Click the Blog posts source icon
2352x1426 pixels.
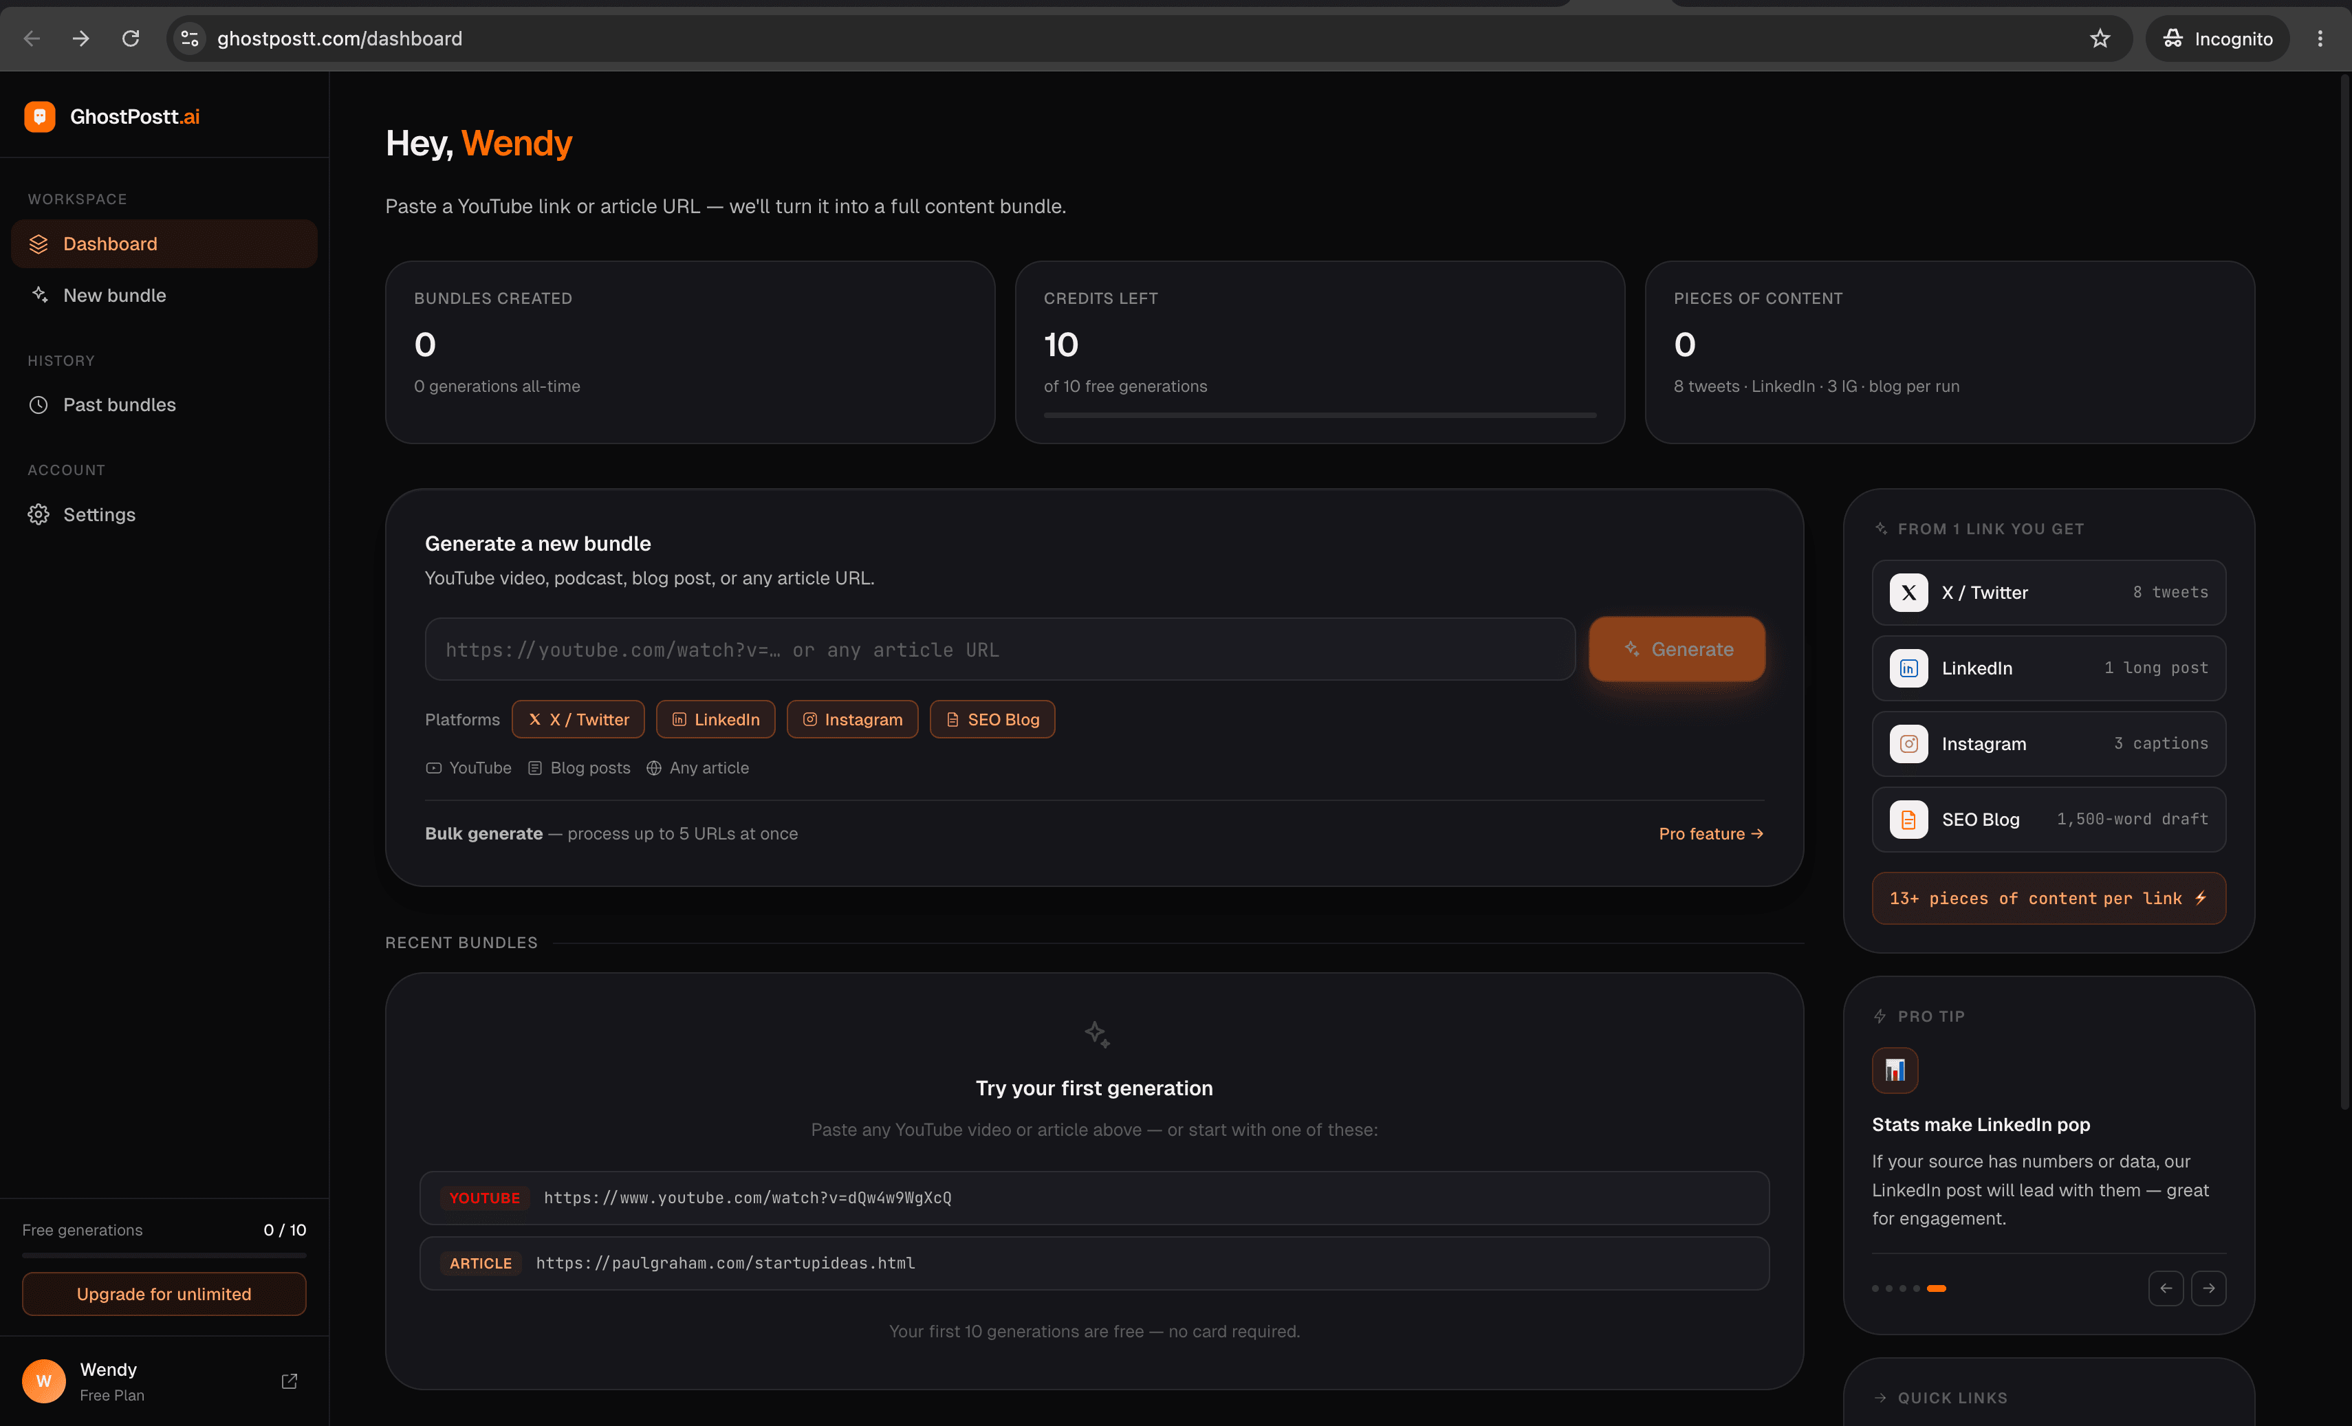click(x=536, y=769)
